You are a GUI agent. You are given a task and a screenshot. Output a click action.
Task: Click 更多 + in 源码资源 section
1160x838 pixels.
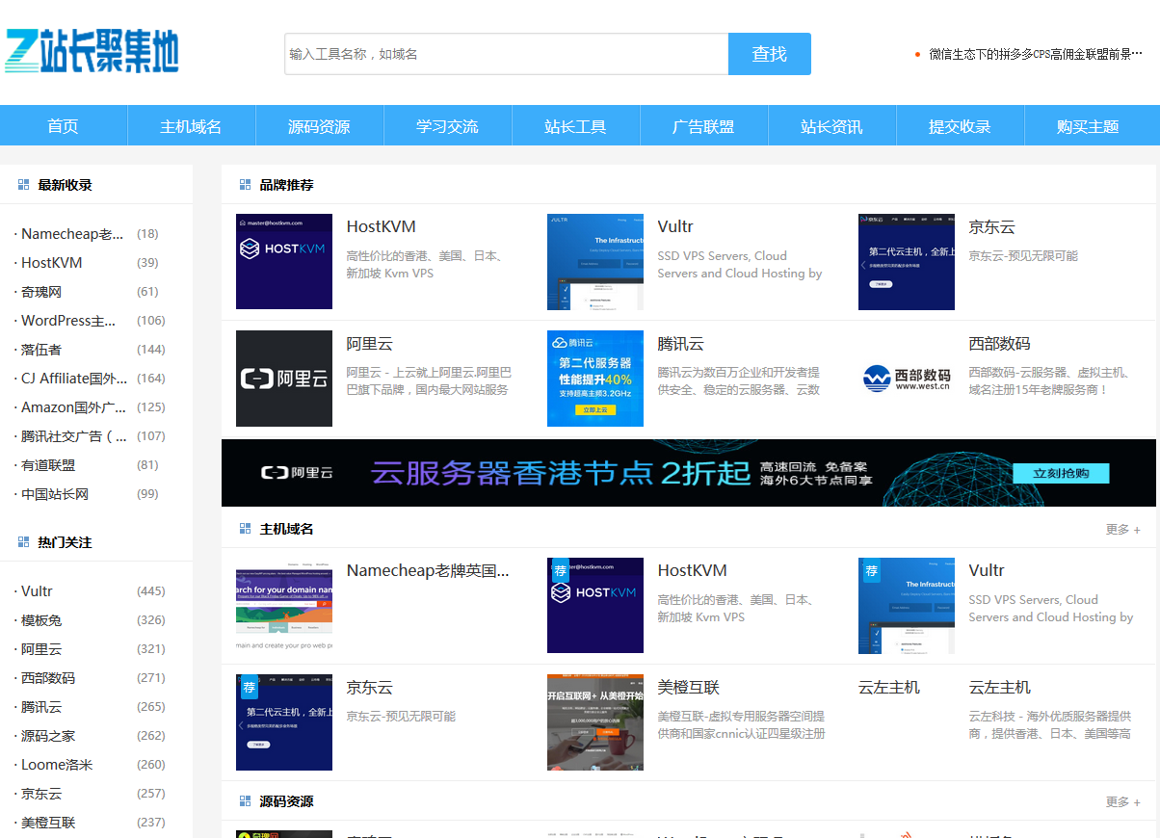[x=1122, y=802]
